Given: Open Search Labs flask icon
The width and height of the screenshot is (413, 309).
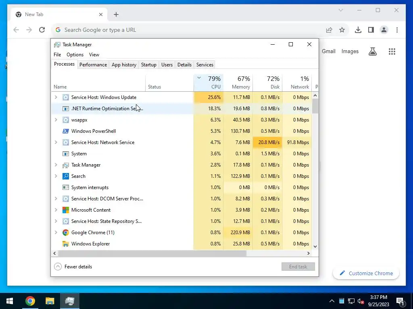Looking at the screenshot, I should (x=372, y=51).
